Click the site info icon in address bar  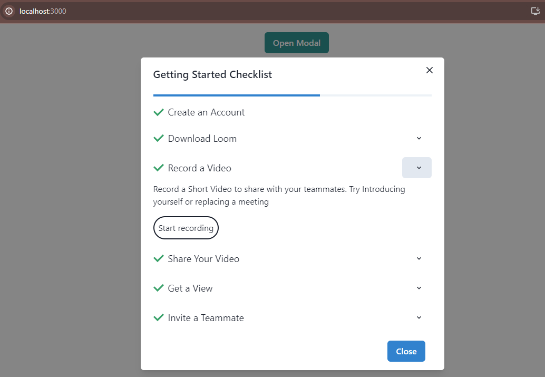(9, 11)
